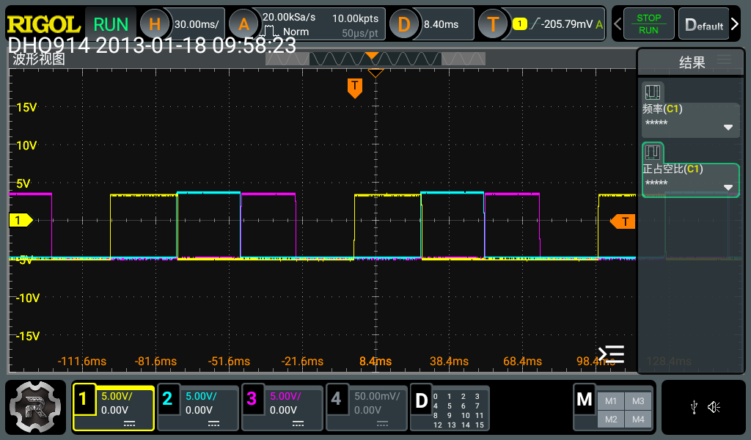Mute the beeper sound icon
Screen dimensions: 751x440
[715, 407]
